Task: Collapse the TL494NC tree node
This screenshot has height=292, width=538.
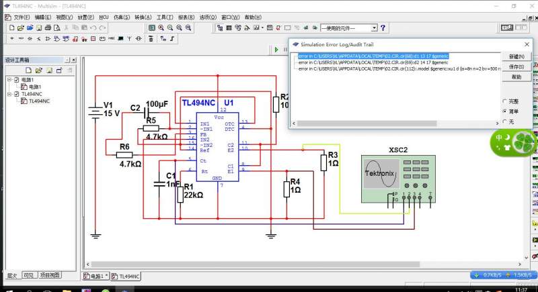Action: [x=9, y=94]
